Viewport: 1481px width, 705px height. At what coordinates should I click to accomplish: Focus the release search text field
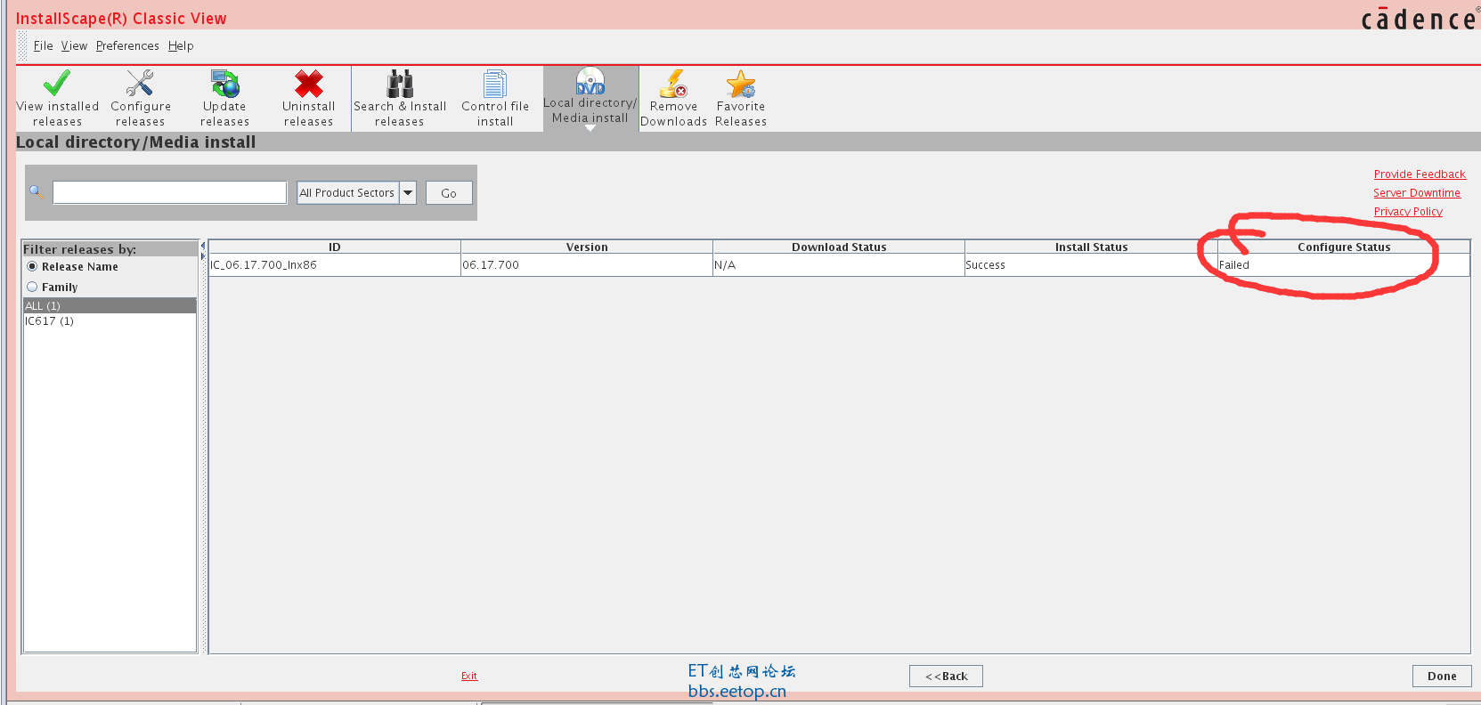tap(169, 192)
